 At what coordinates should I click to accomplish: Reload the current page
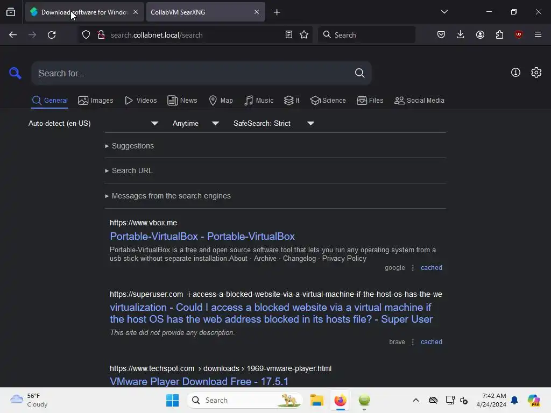pyautogui.click(x=52, y=35)
